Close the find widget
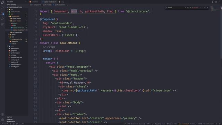 point(207,8)
